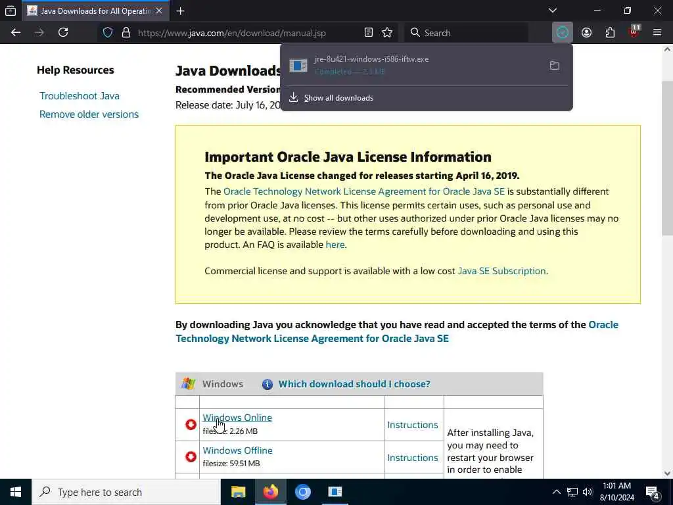Click the blue info icon beside Which download
The image size is (673, 505).
pos(267,384)
